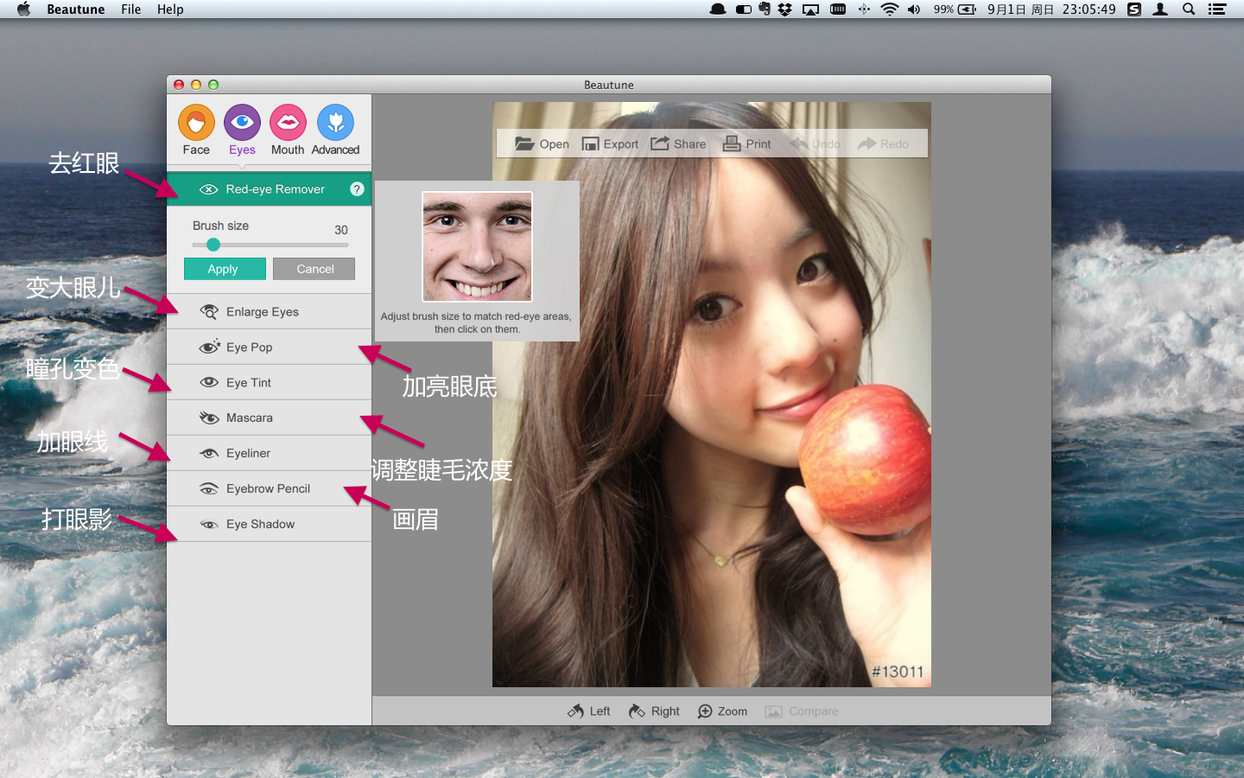Open the Advanced category icon

click(335, 123)
